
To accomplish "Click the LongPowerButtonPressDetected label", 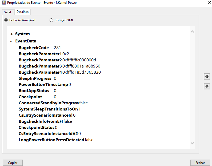I will (x=51, y=140).
